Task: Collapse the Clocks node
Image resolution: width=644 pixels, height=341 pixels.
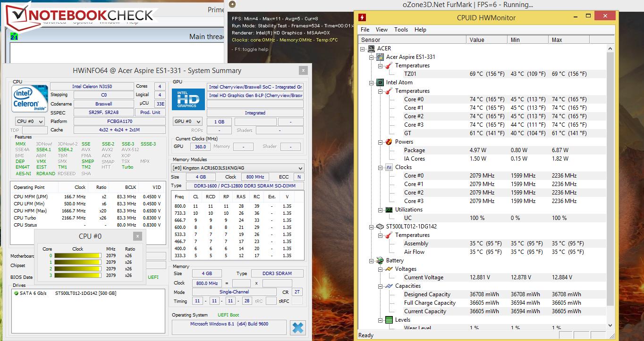Action: (380, 167)
